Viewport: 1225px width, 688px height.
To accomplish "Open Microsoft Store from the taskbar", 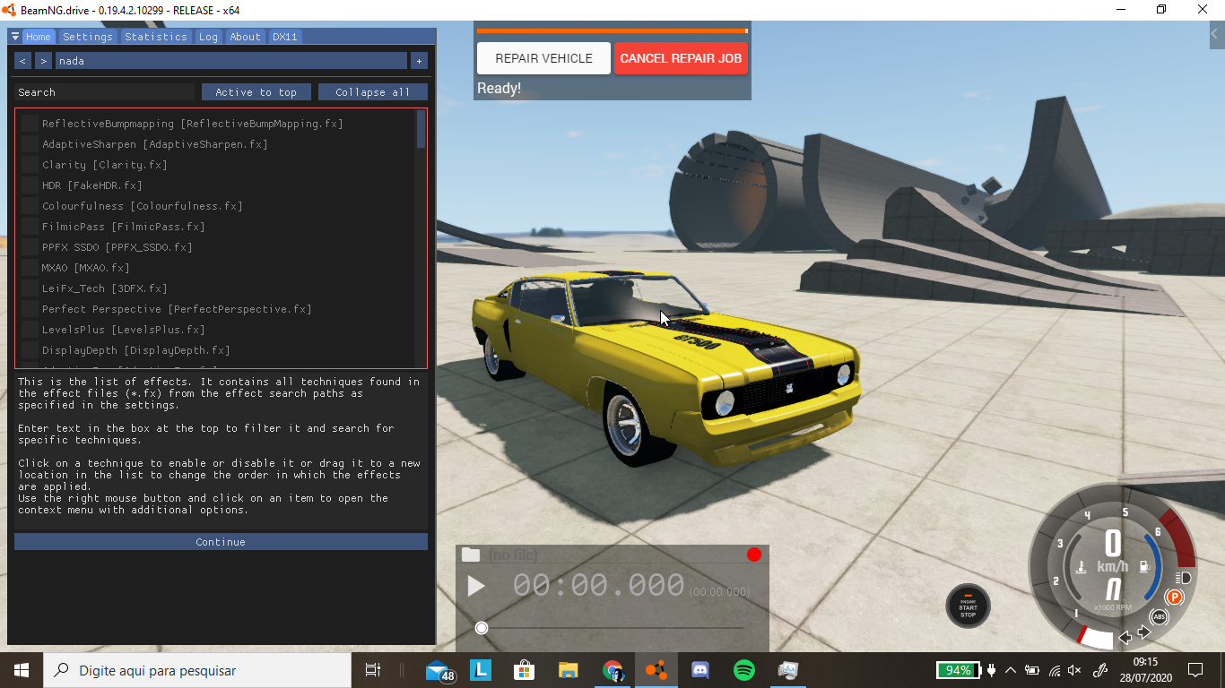I will click(525, 670).
